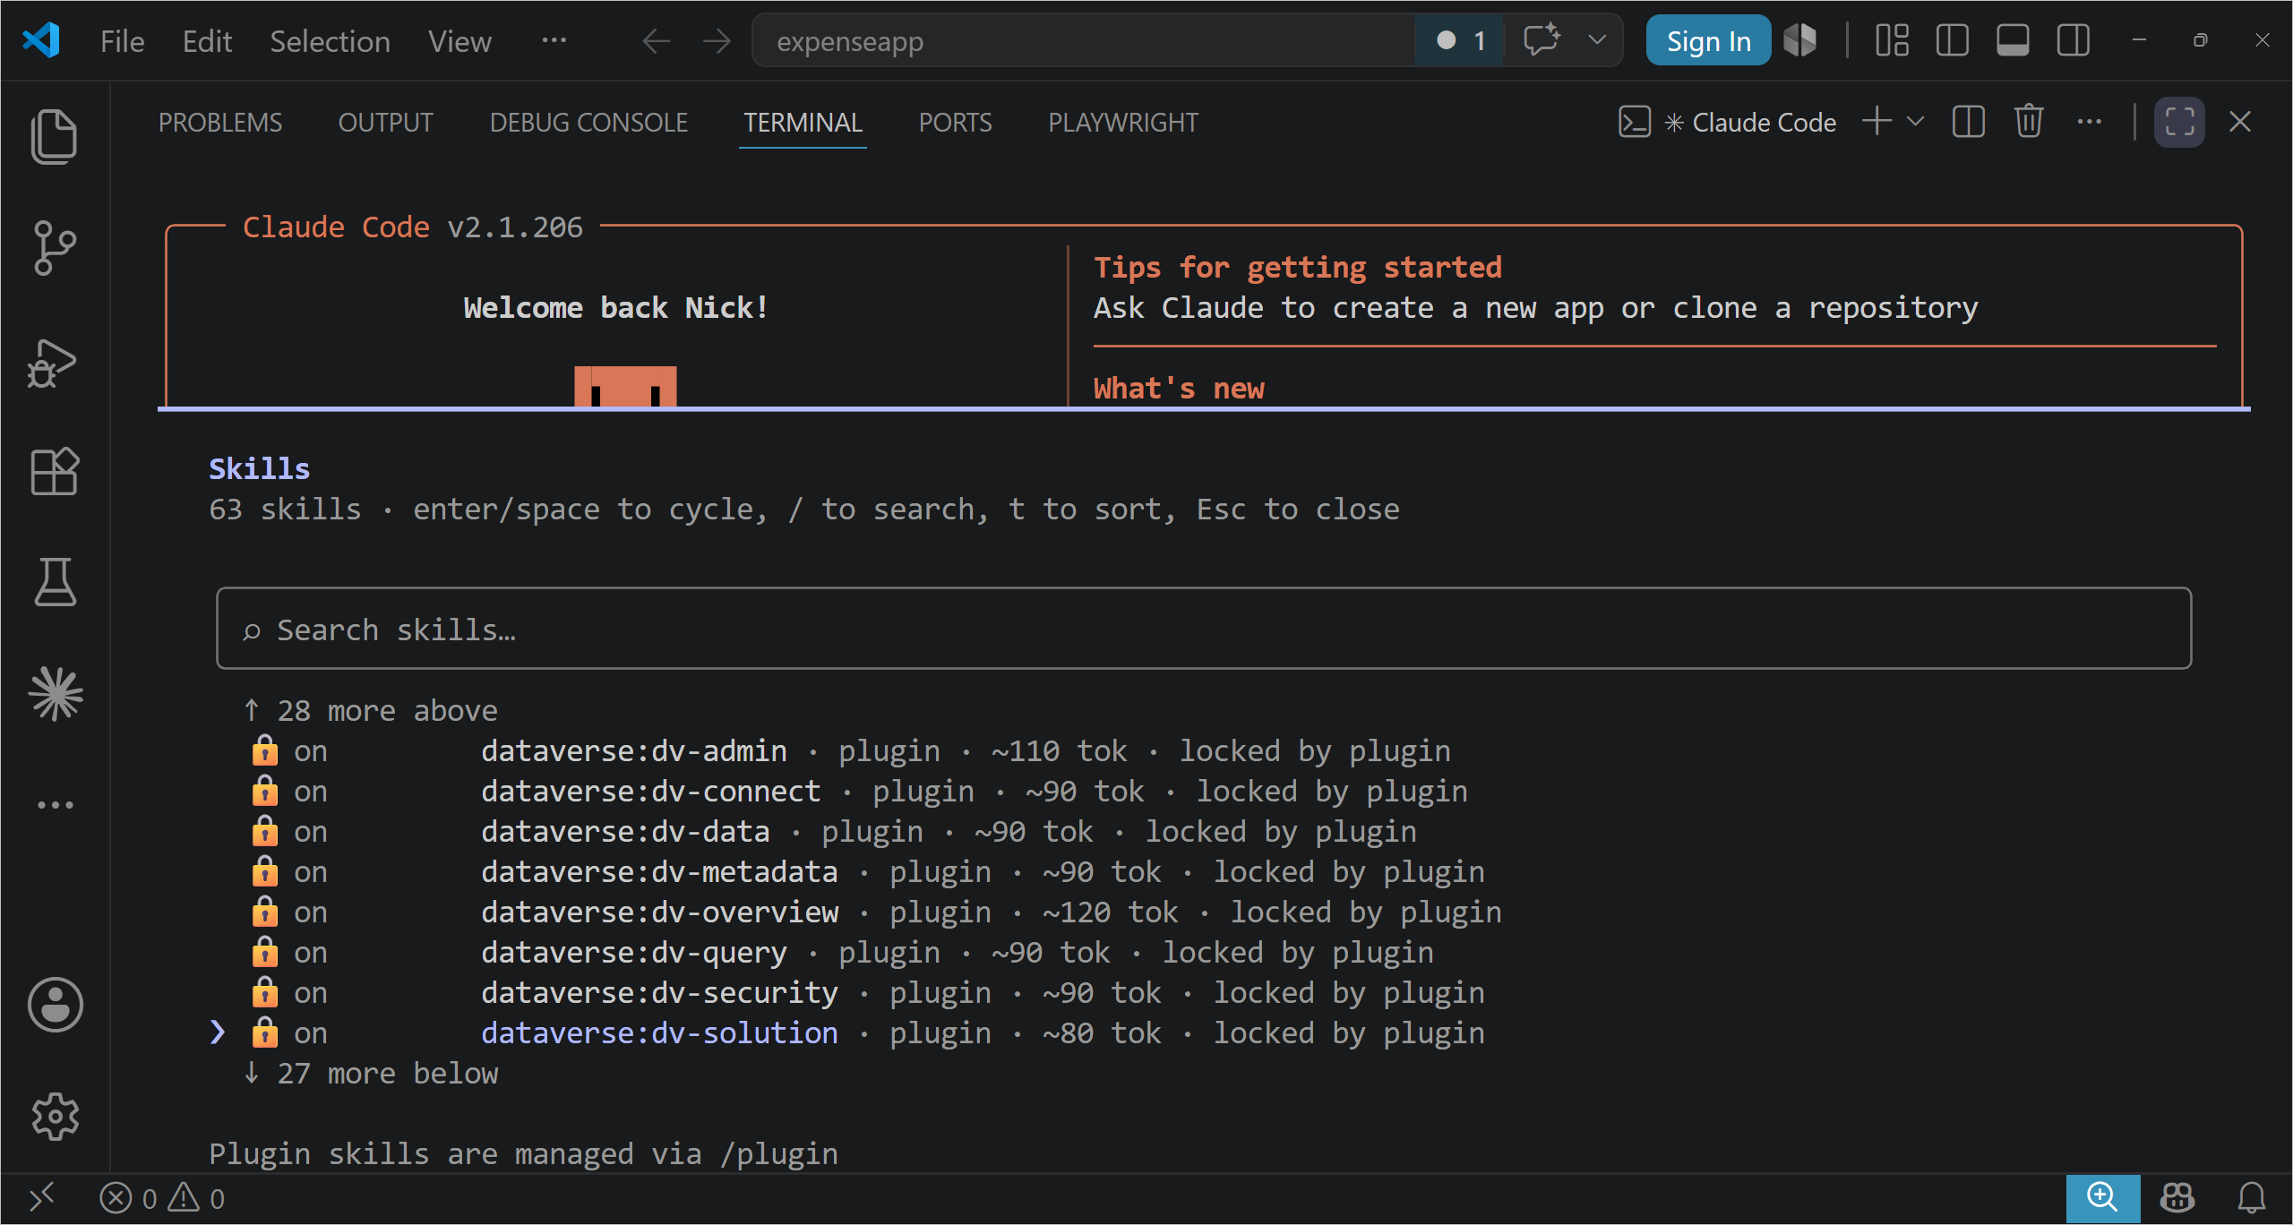Go back with the left arrow

coord(657,41)
